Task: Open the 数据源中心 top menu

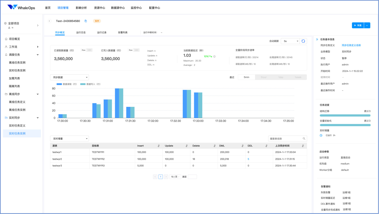Action: click(118, 8)
